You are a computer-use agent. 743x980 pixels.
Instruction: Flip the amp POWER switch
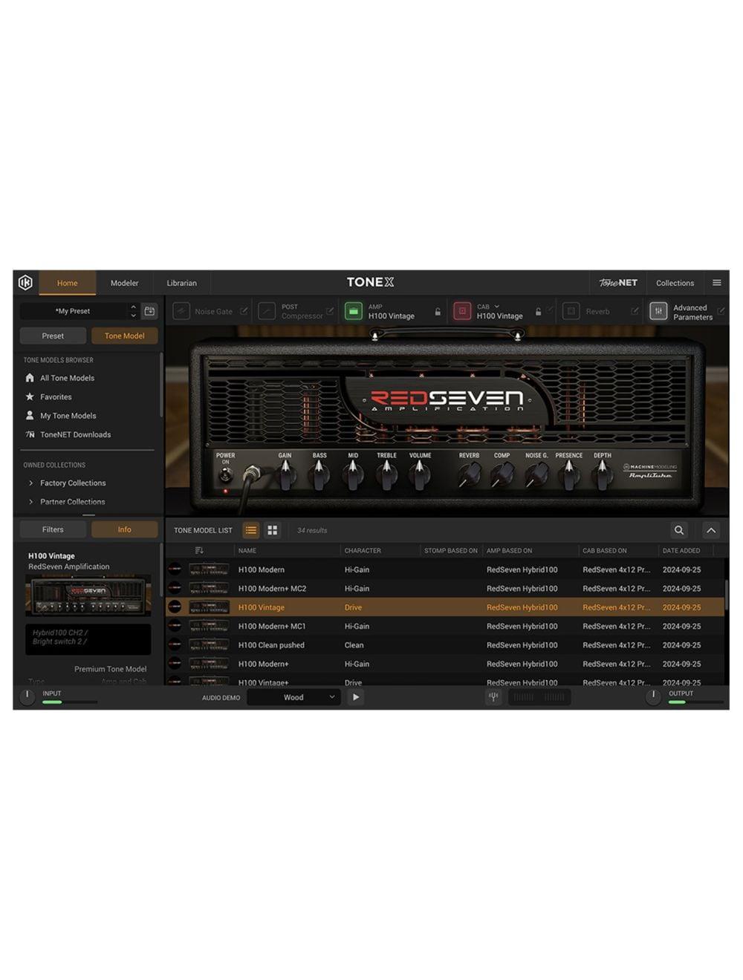(225, 475)
